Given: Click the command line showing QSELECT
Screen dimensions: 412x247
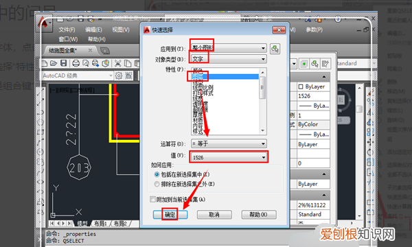Looking at the screenshot, I should [x=65, y=240].
